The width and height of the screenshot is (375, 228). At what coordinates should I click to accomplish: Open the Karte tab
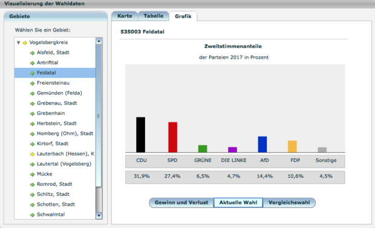tap(125, 16)
